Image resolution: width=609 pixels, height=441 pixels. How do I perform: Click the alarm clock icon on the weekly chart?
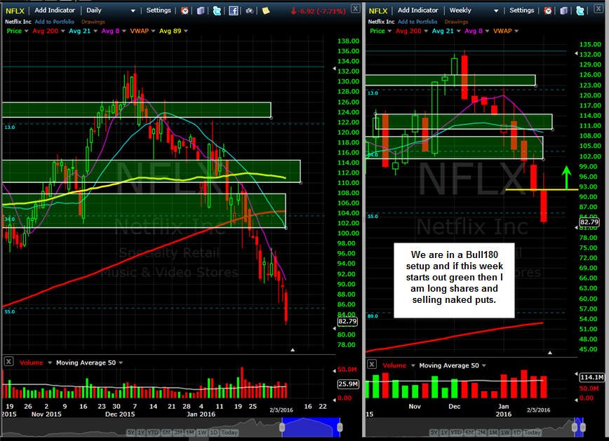pyautogui.click(x=548, y=11)
